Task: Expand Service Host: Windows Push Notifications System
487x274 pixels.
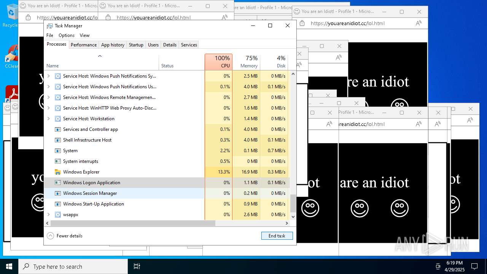Action: click(x=48, y=76)
